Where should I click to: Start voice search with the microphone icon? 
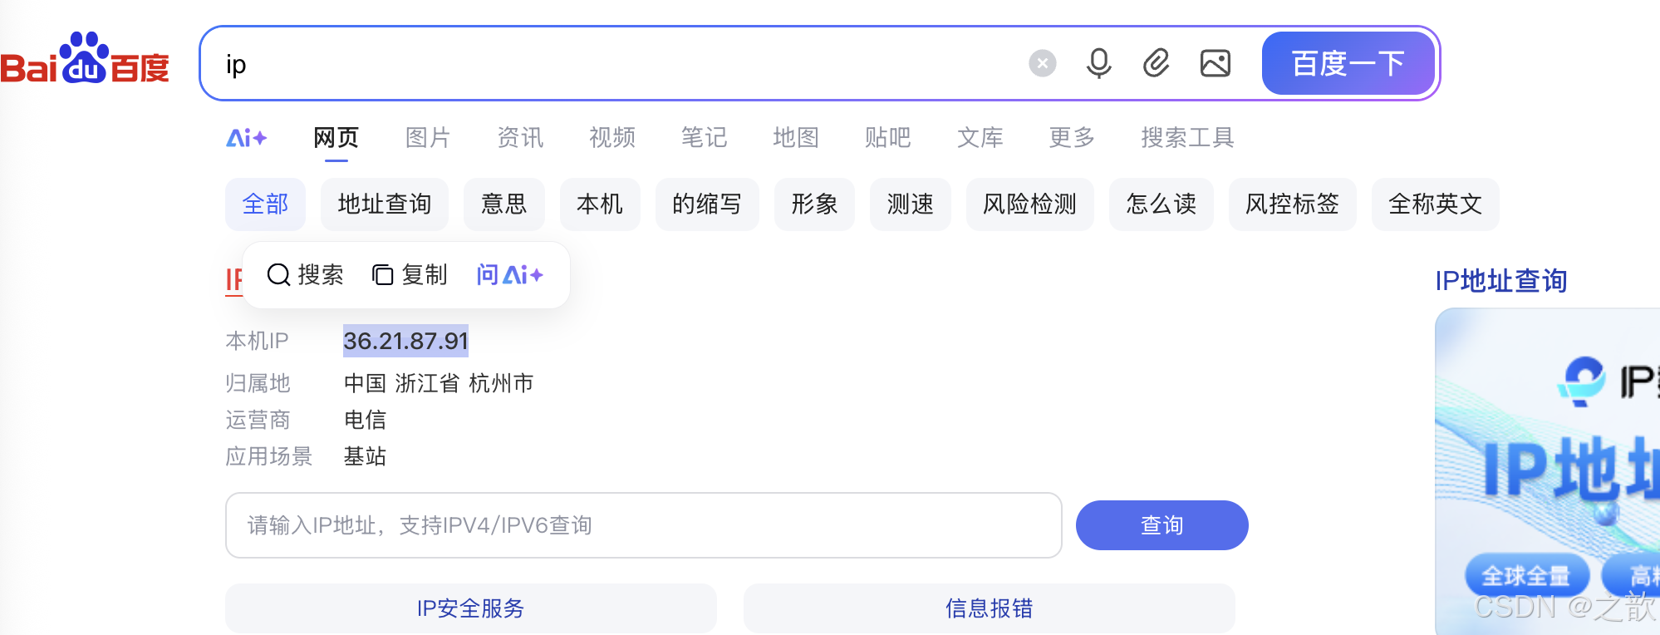[x=1098, y=63]
